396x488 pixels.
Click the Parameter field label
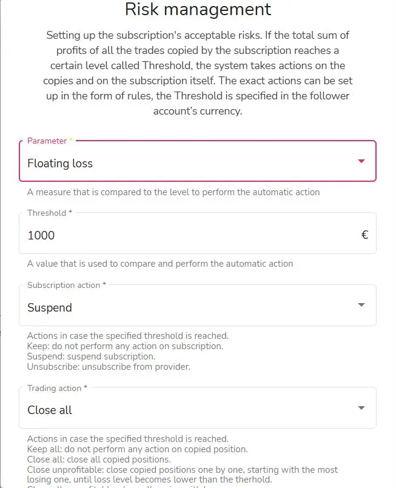47,140
